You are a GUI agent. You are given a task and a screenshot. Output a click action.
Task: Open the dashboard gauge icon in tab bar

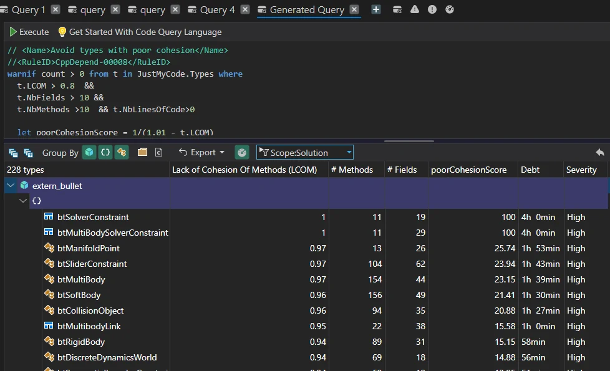pos(450,9)
